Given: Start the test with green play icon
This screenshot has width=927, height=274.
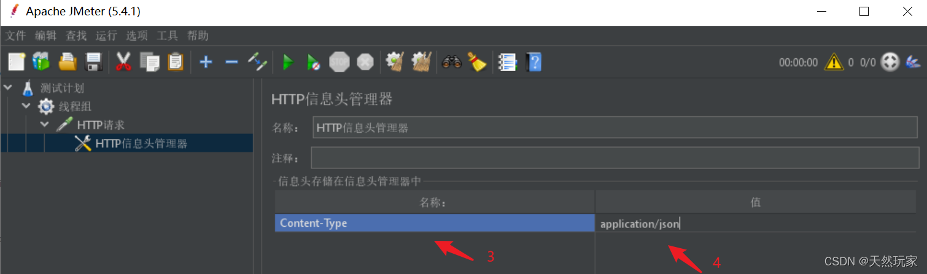Looking at the screenshot, I should [288, 61].
